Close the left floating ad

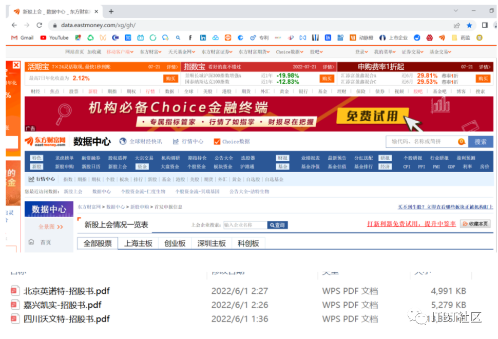point(16,65)
